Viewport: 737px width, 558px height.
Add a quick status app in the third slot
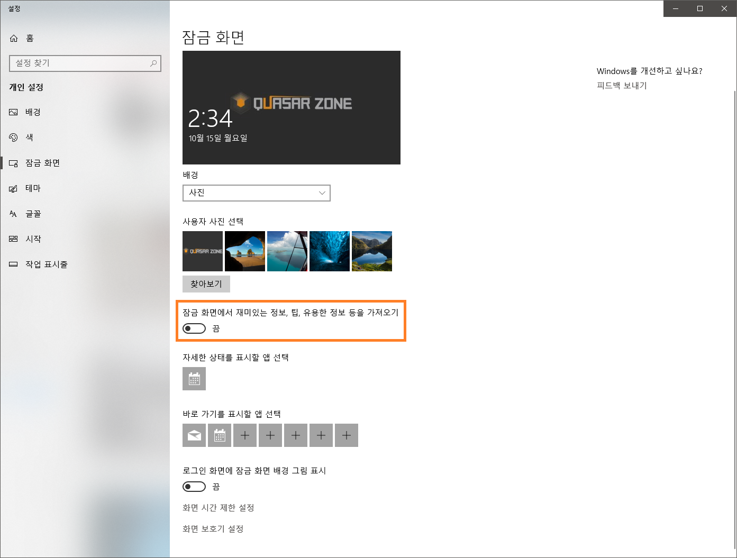[x=245, y=435]
